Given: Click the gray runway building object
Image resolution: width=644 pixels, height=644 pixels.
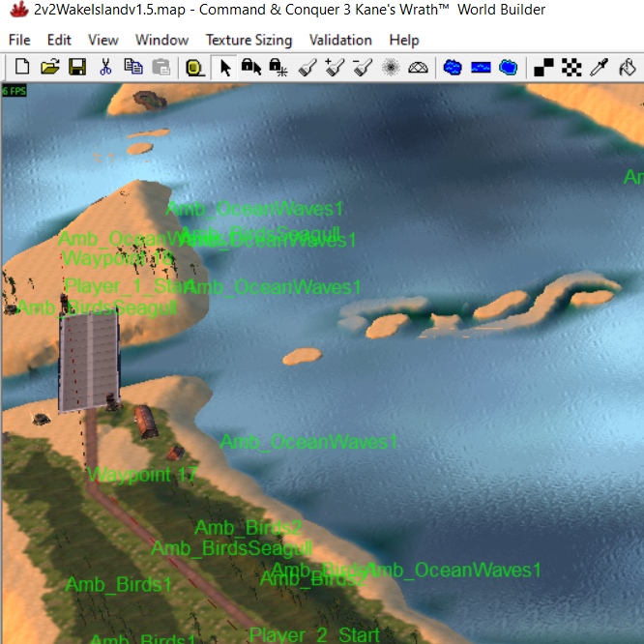Looking at the screenshot, I should point(89,362).
